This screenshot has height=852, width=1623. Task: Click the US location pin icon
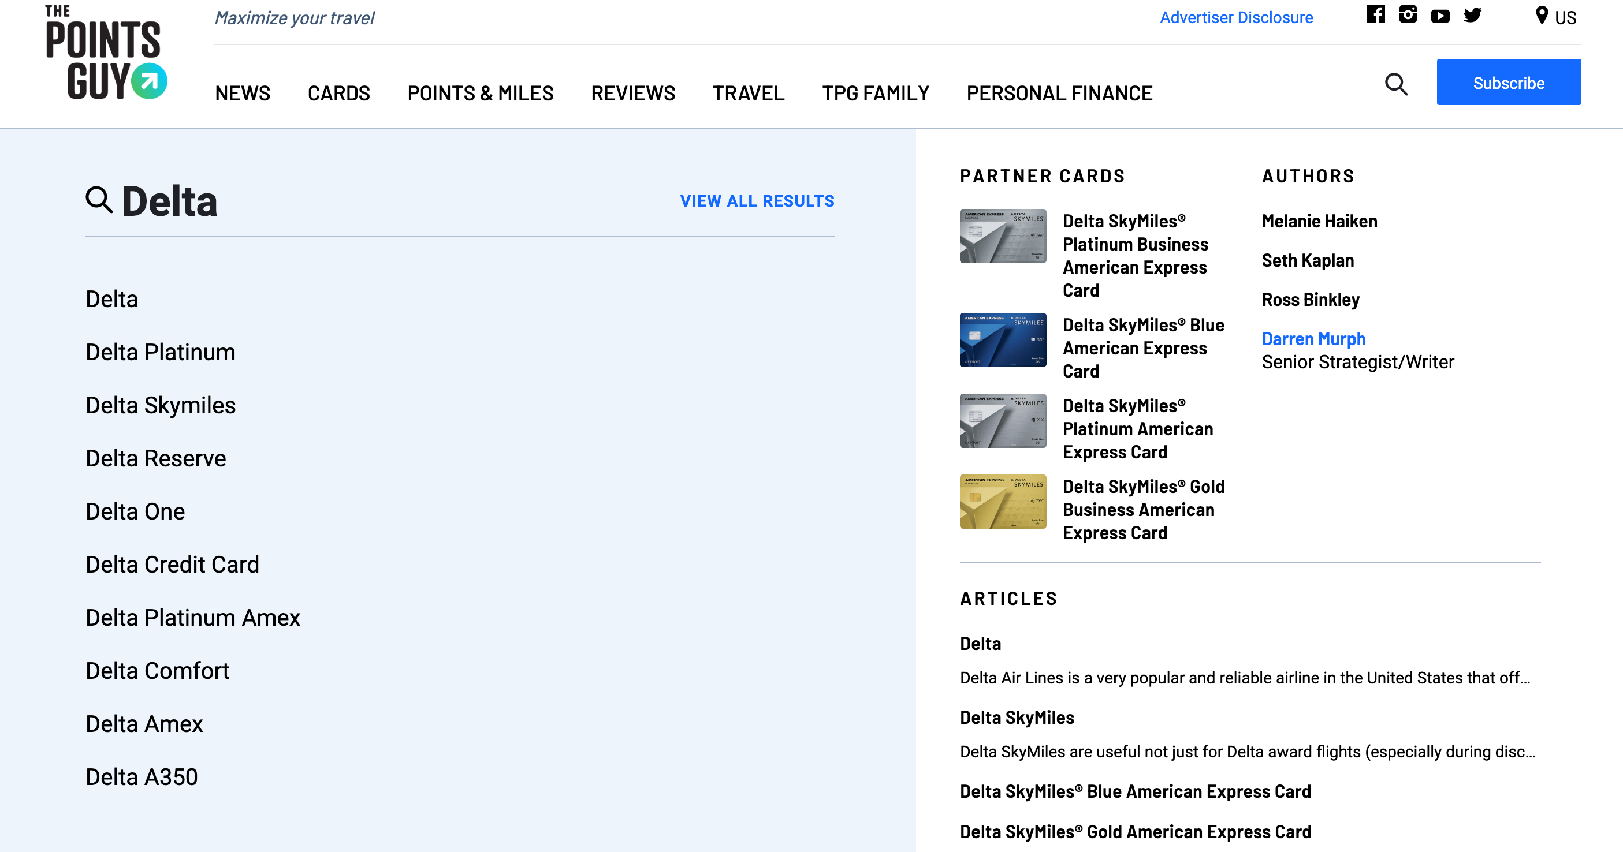[1541, 16]
